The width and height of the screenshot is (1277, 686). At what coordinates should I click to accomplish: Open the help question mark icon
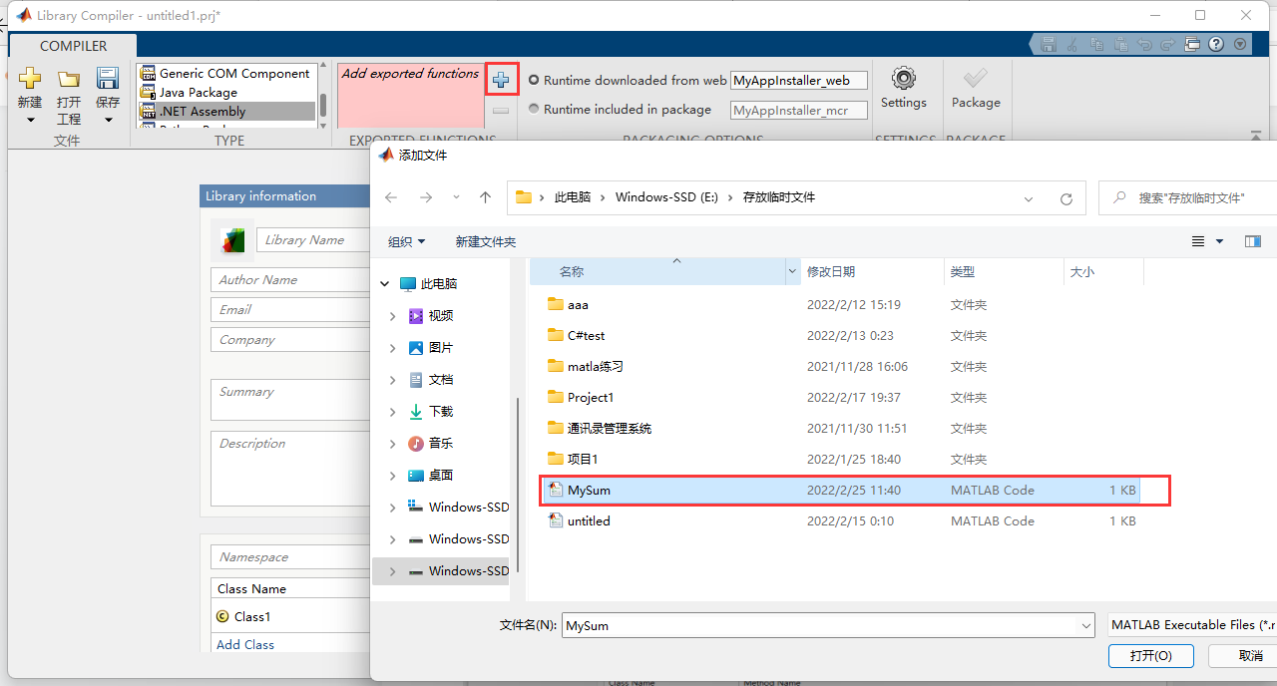click(x=1216, y=44)
